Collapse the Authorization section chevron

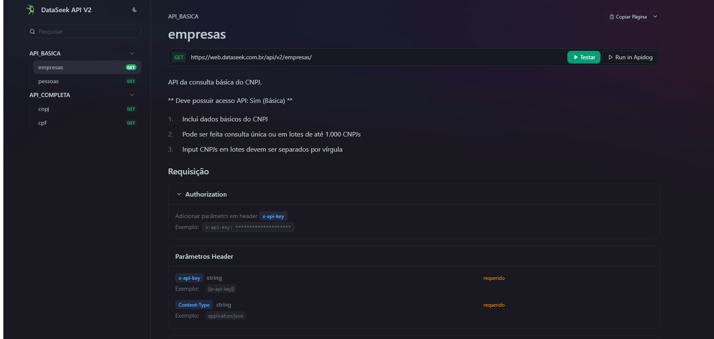179,194
